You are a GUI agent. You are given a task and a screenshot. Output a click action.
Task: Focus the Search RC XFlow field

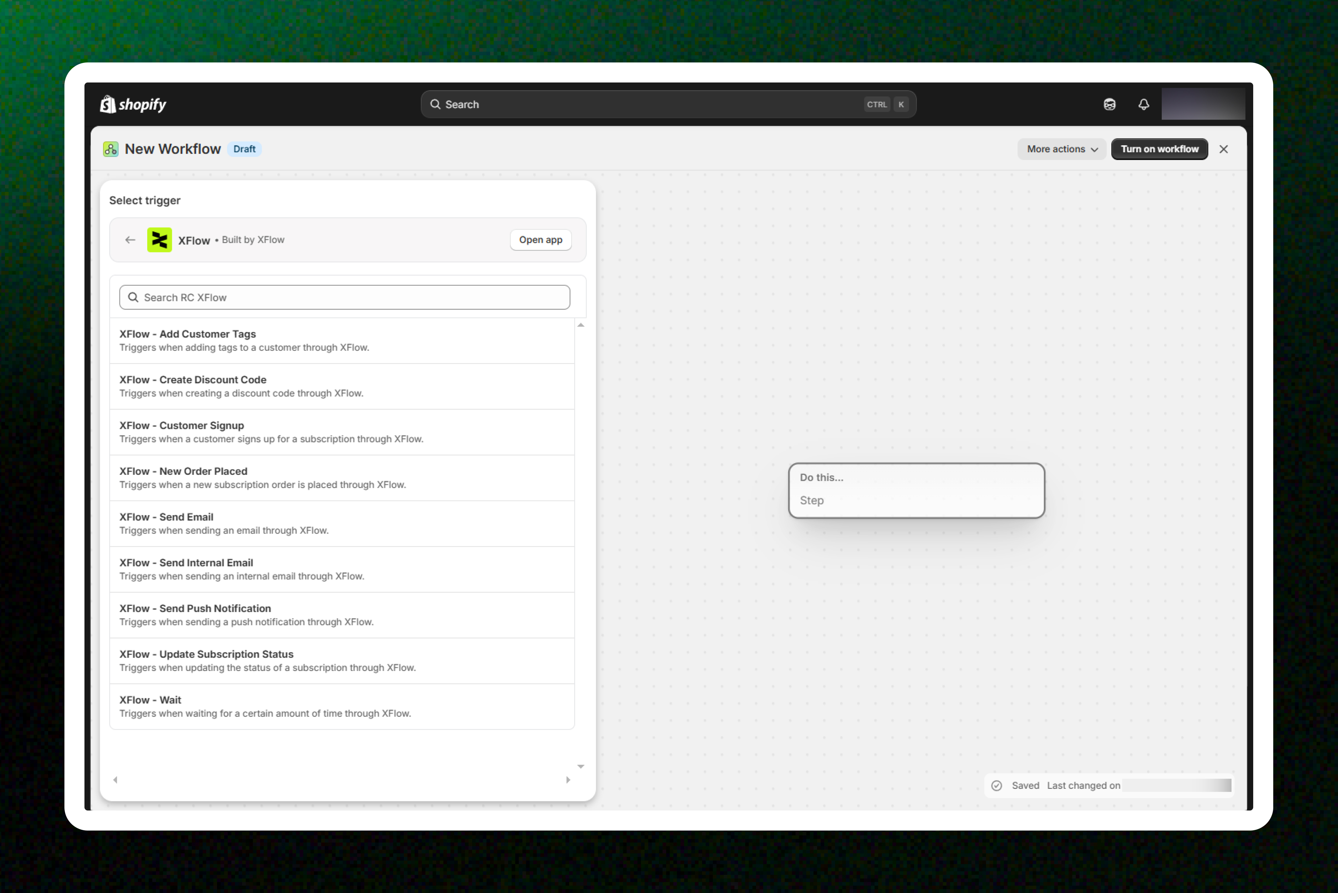[345, 297]
